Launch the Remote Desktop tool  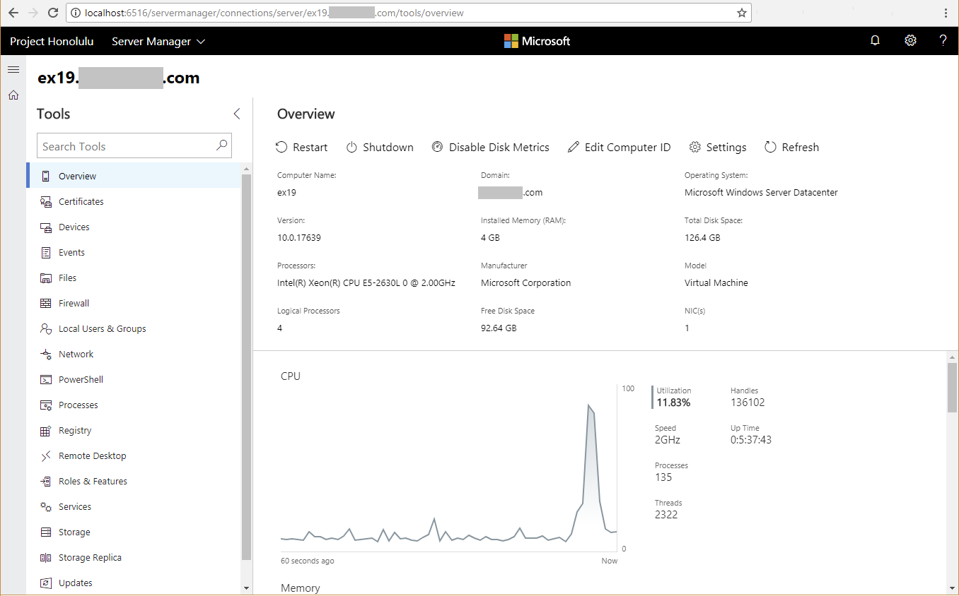(x=91, y=455)
